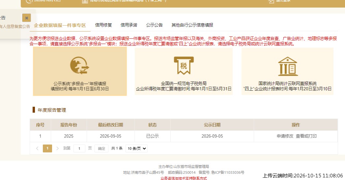Click the 状态 column header
The image size is (345, 180).
[x=153, y=125]
